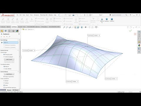
Task: Select Surface triad orientation
Action: pyautogui.click(x=4, y=83)
